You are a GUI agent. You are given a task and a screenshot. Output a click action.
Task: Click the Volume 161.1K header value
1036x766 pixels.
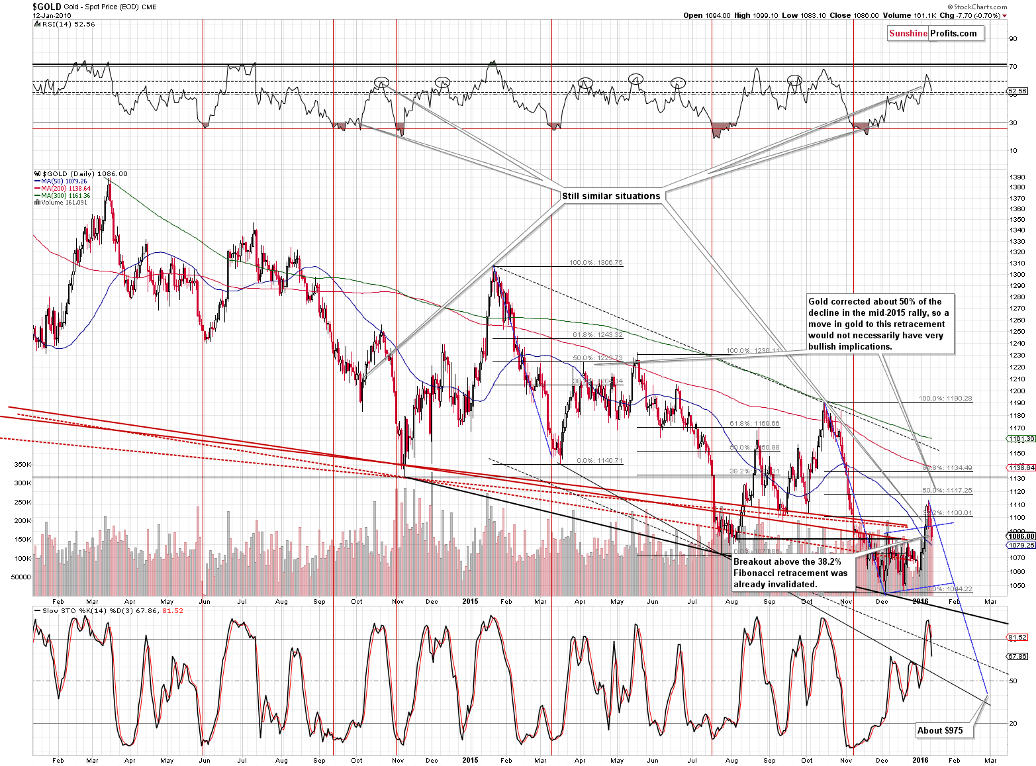[910, 15]
